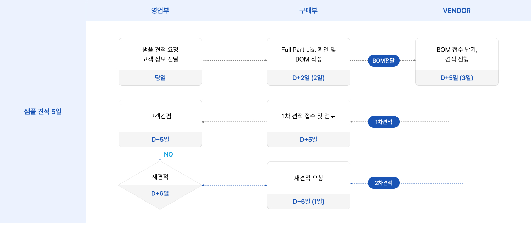Click the D+6일 label in diamond
The width and height of the screenshot is (531, 227).
tap(160, 193)
